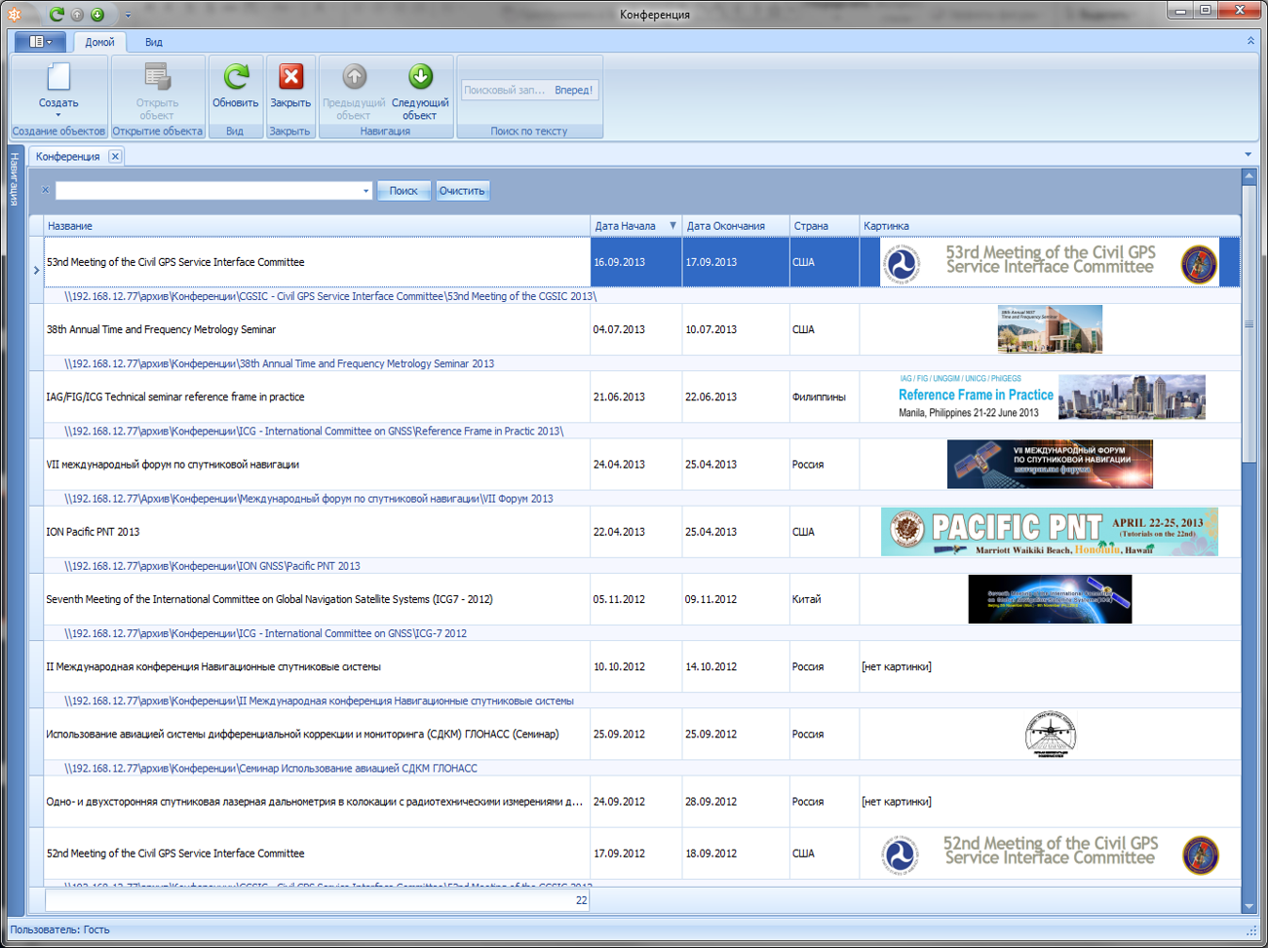Sort by the Дата Окончания column header
1268x948 pixels.
tap(735, 225)
